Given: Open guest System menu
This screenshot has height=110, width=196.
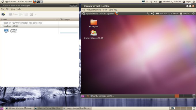Looking at the screenshot, I should tap(110, 14).
